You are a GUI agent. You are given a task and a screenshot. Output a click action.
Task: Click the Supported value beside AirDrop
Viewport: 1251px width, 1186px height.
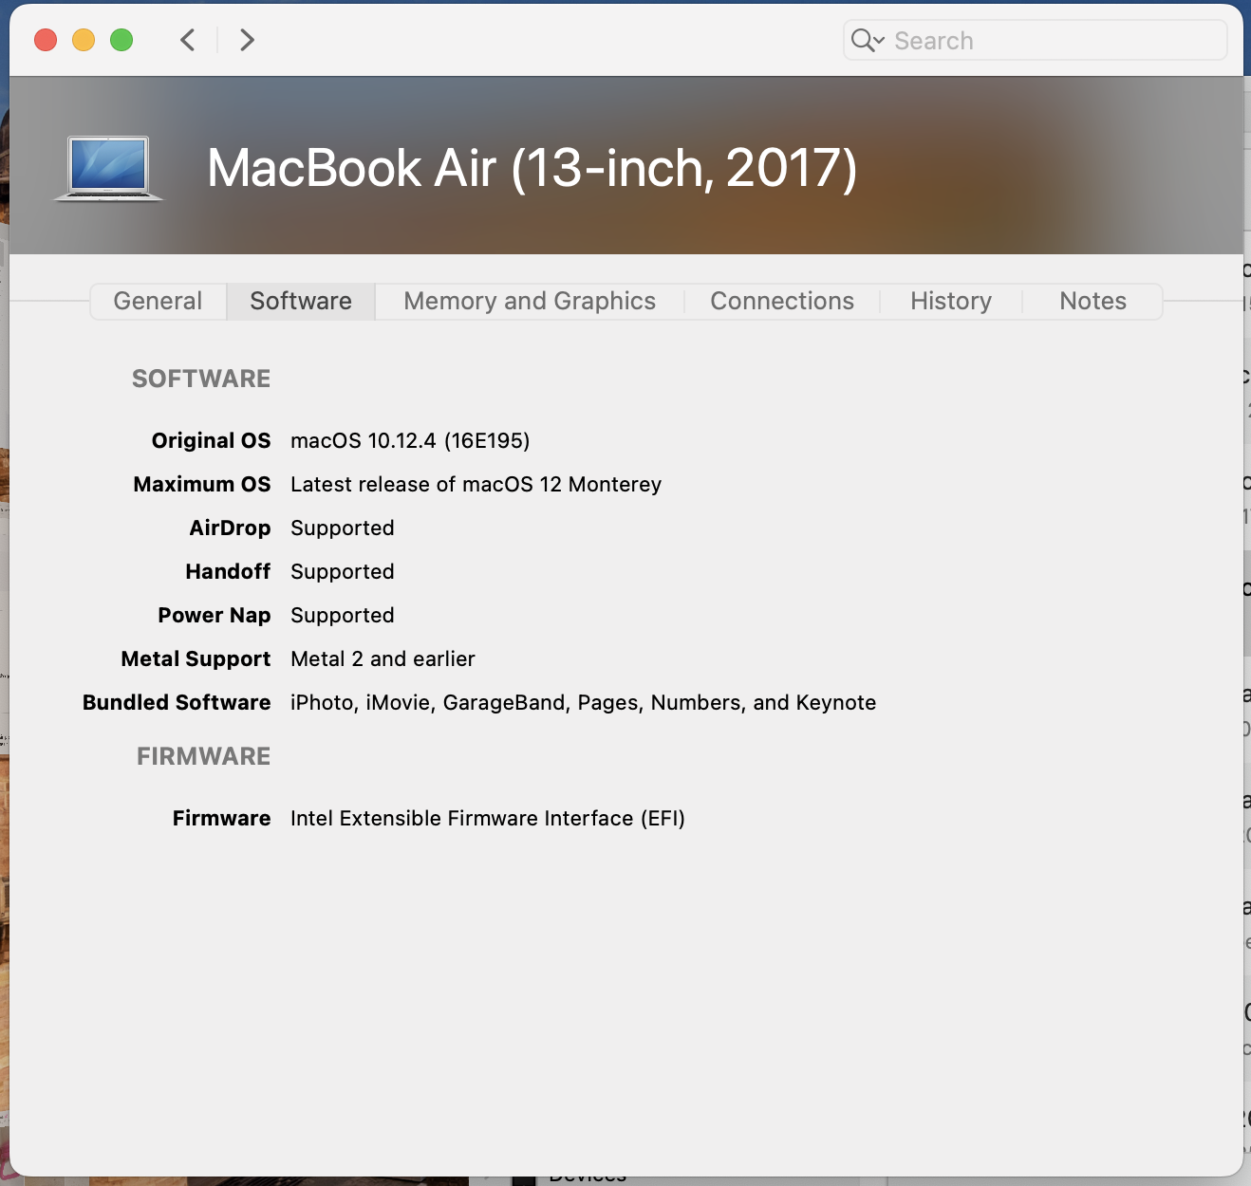[343, 528]
